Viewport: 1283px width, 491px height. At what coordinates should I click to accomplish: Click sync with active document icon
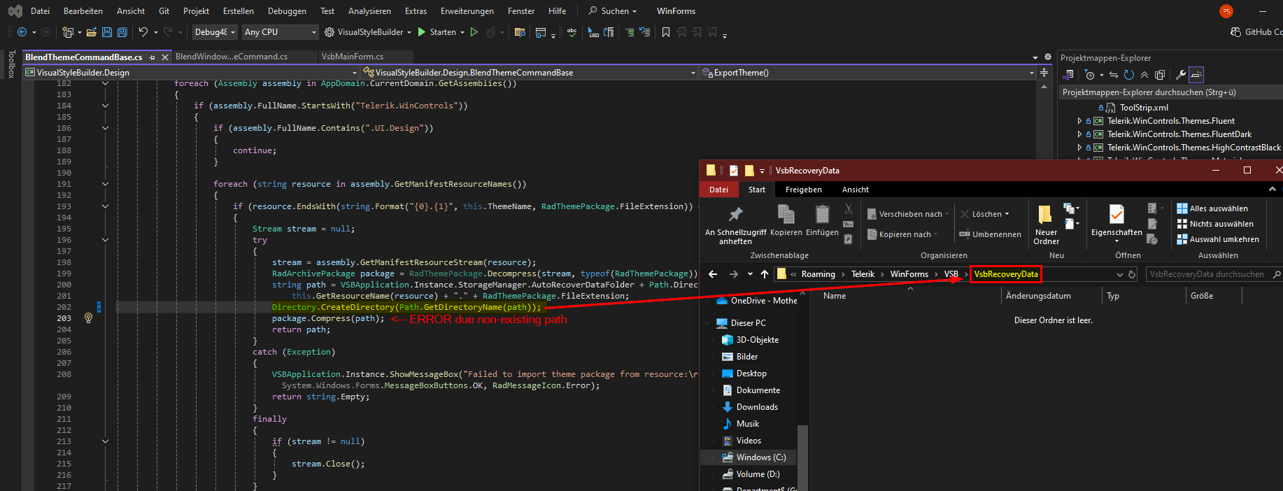tap(1114, 75)
